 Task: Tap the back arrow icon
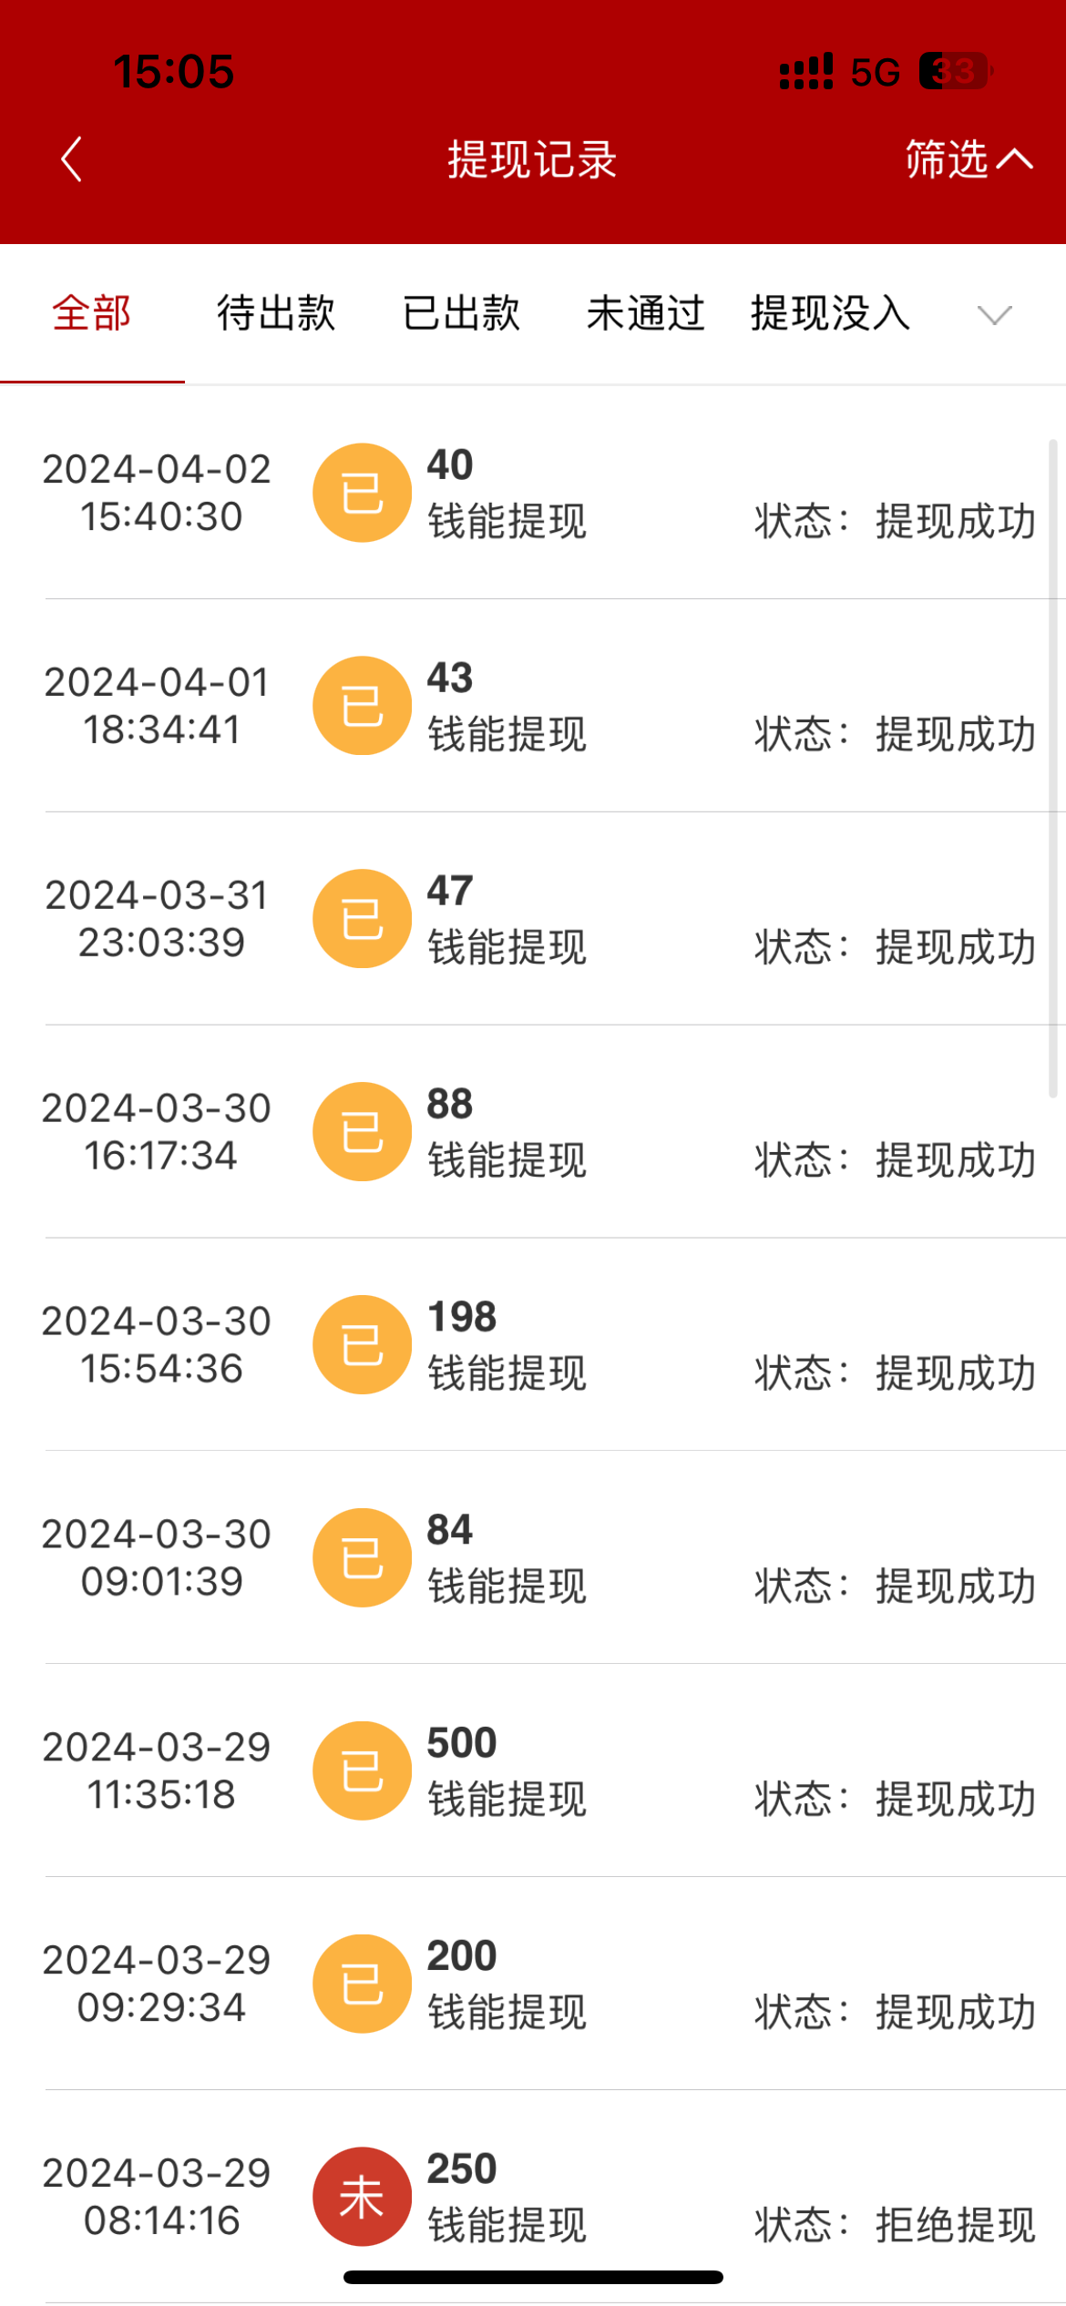71,159
